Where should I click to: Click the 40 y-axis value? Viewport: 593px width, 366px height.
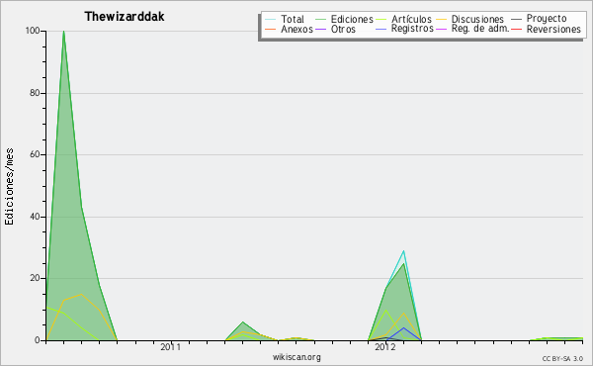click(x=35, y=217)
